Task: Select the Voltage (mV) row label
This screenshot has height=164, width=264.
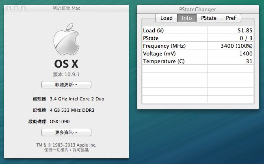Action: click(159, 54)
